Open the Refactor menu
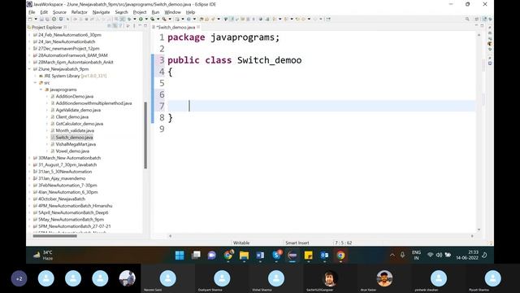 [x=80, y=12]
